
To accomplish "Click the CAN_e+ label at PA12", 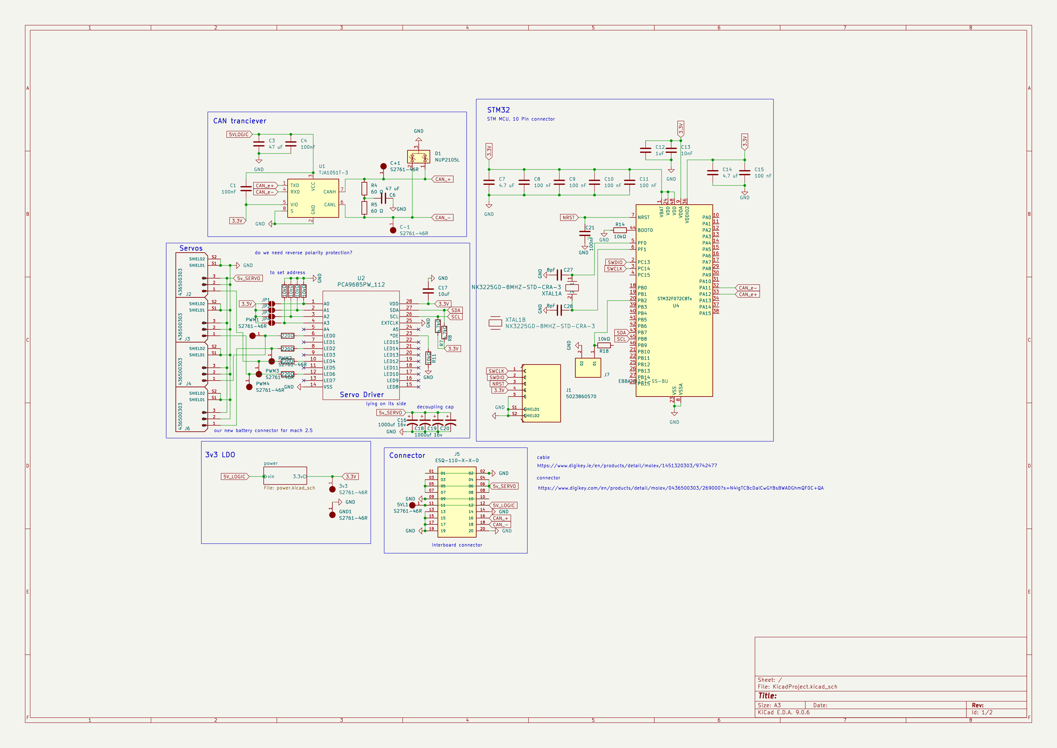I will (x=747, y=294).
